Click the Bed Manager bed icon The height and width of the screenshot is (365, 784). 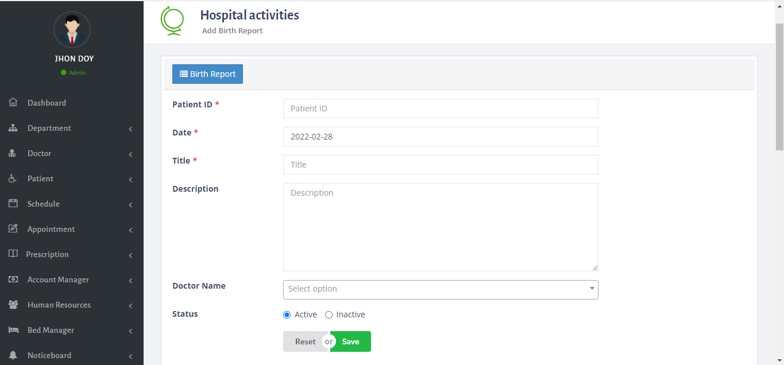pyautogui.click(x=13, y=329)
